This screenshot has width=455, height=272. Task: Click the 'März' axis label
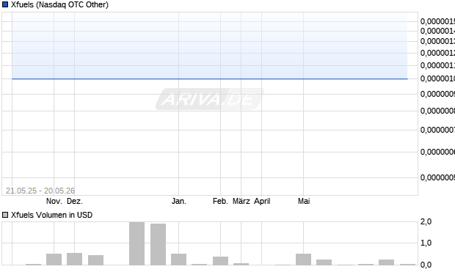pos(241,201)
